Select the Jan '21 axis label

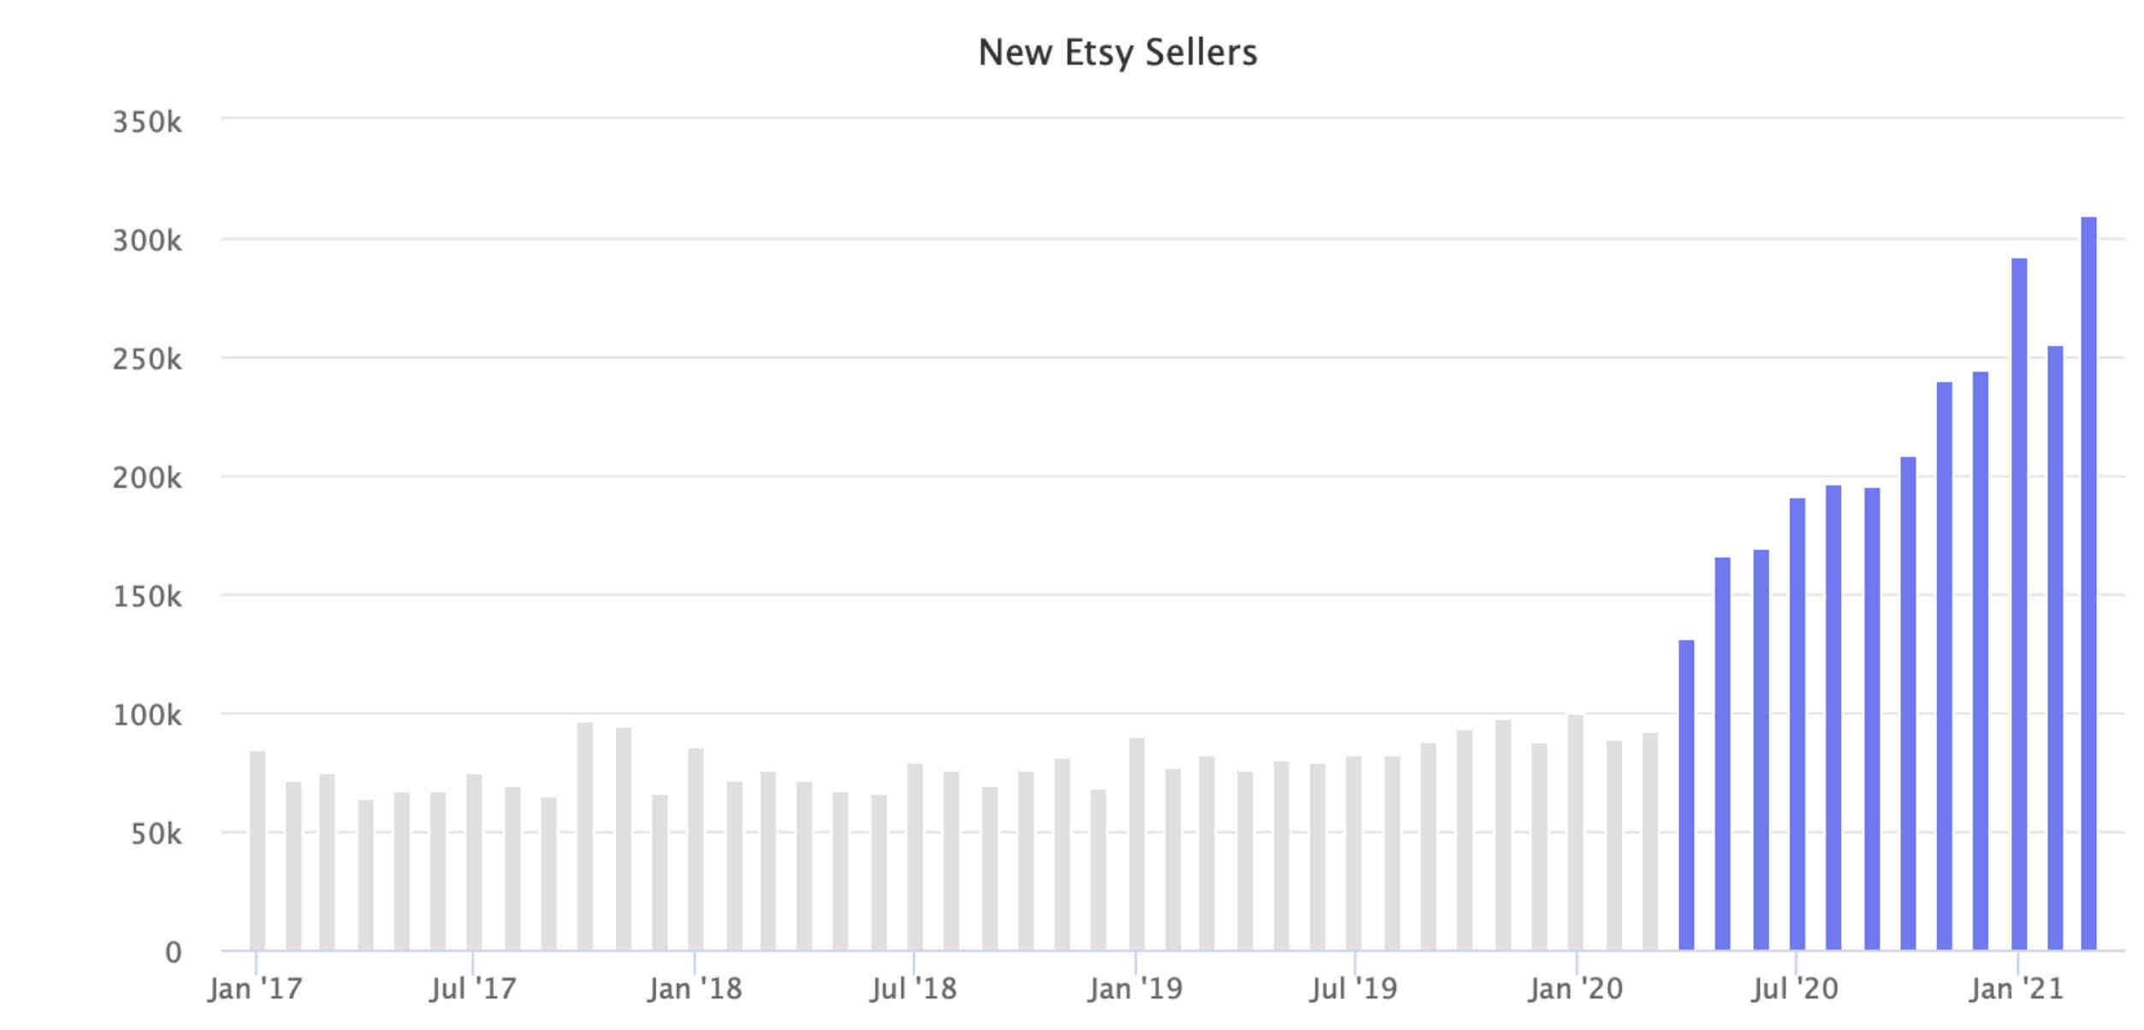click(2017, 989)
